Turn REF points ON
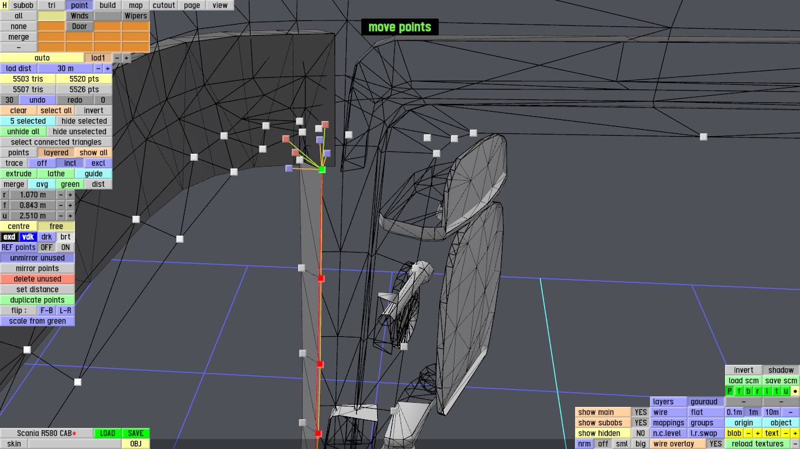This screenshot has width=800, height=449. [65, 247]
